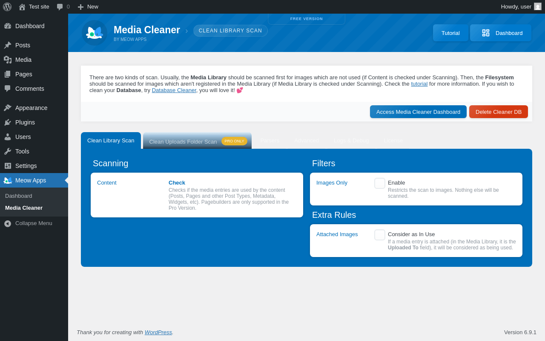
Task: Click the Posts pushpin icon
Action: click(x=8, y=45)
